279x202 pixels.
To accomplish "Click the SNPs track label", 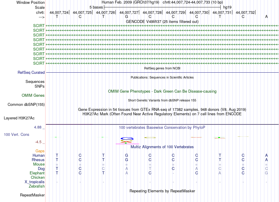I will (40, 86).
